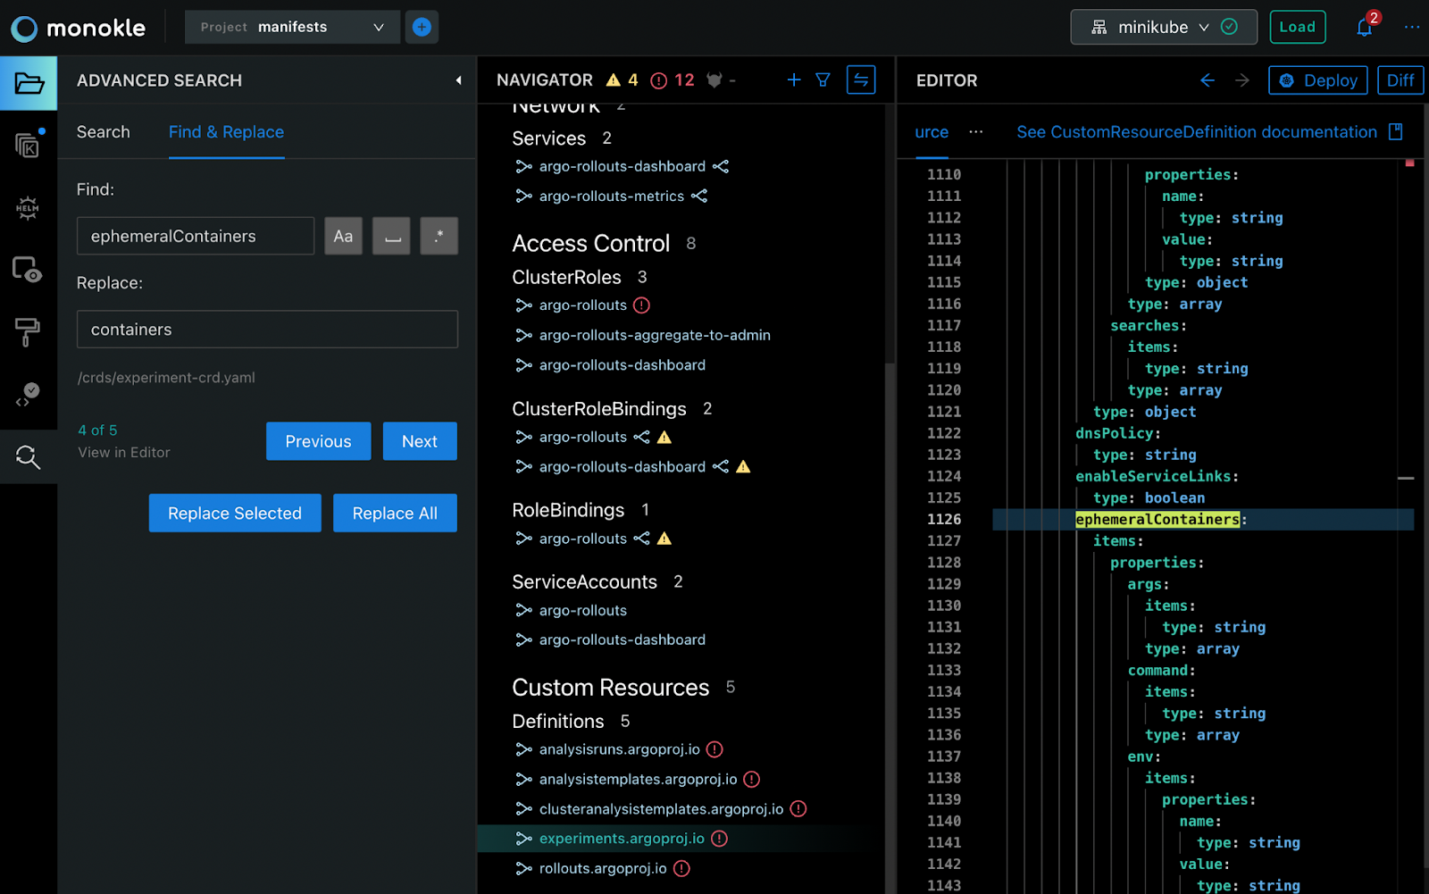Open the Helm charts sidebar icon

click(x=28, y=208)
